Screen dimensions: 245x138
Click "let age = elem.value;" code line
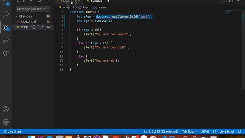pos(95,21)
